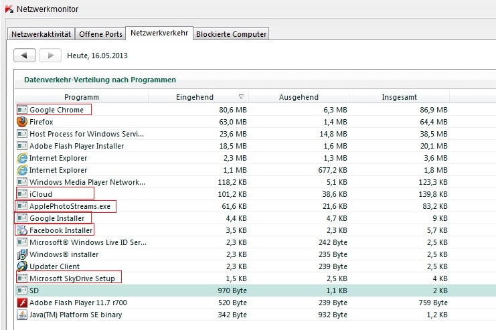The image size is (496, 330).
Task: Click the Datenverkehr-Verteilung nach Programmen heading
Action: coord(100,80)
